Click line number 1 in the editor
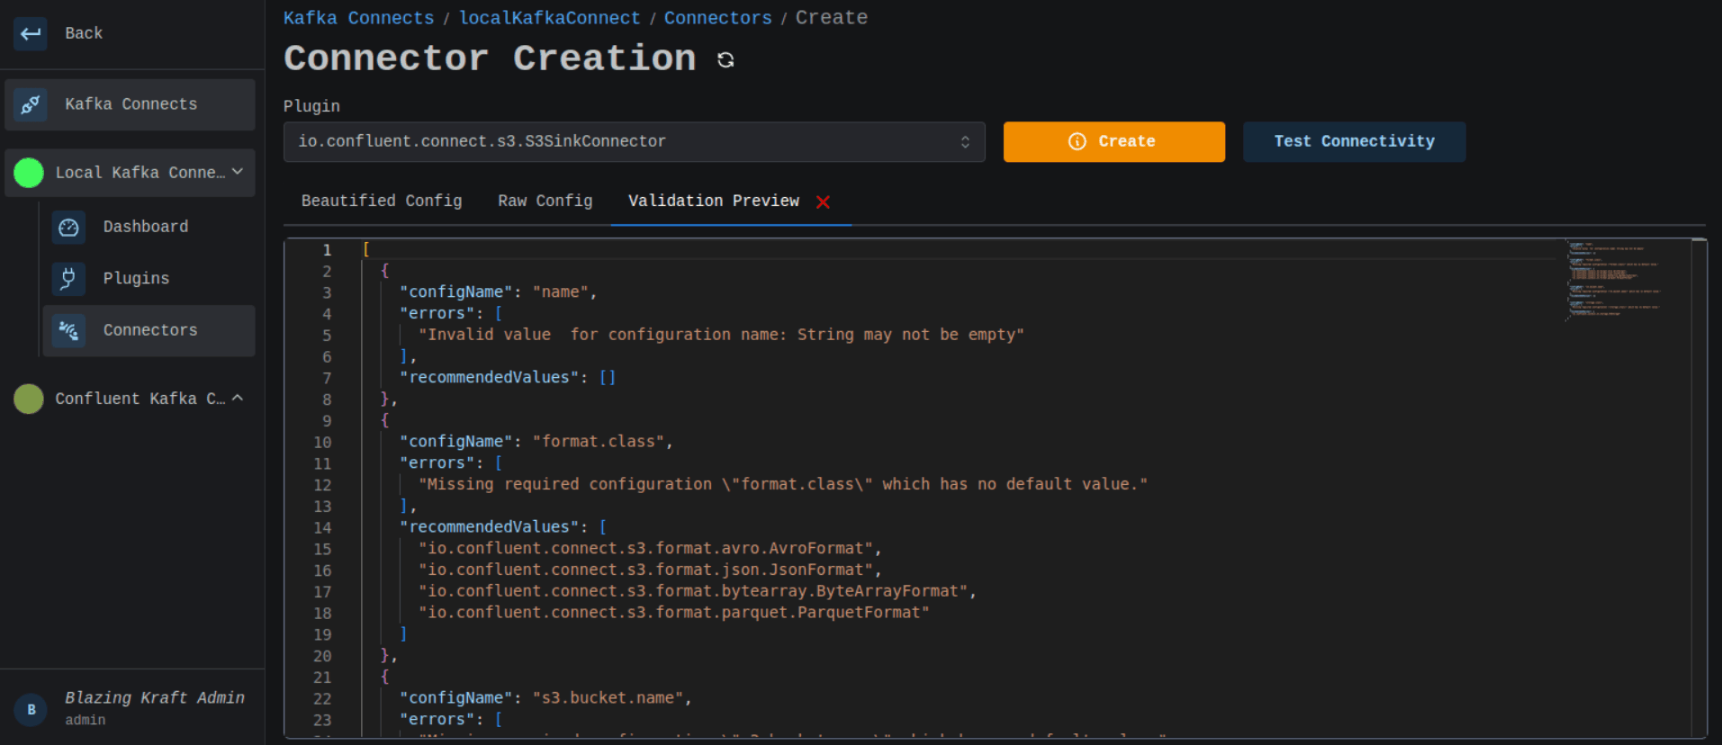This screenshot has width=1722, height=745. point(327,250)
